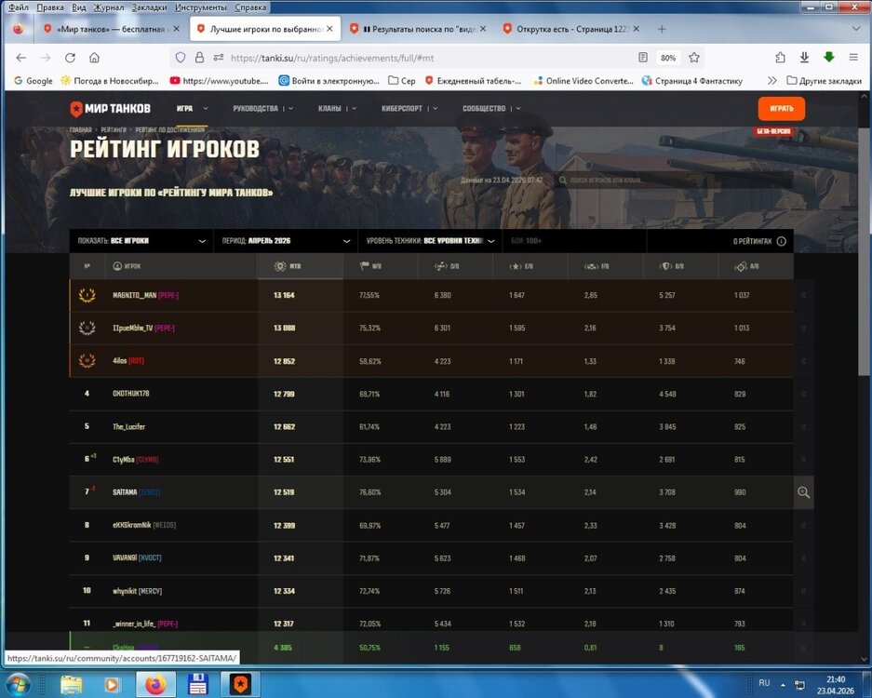
Task: Sort by the МТВ rating column header
Action: [300, 266]
